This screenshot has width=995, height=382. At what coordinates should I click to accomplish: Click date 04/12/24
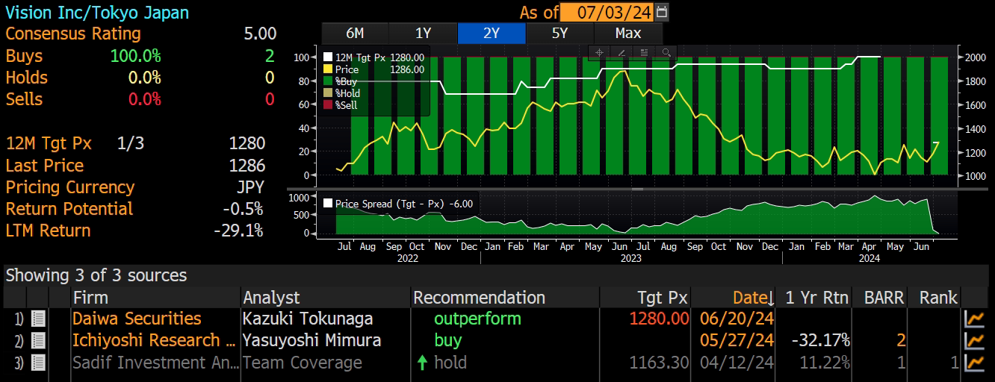[737, 363]
